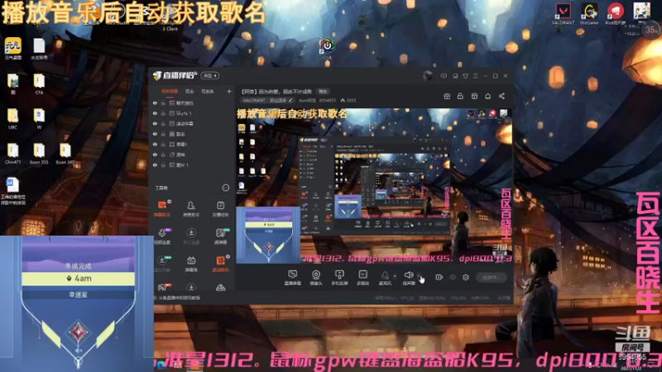Expand the dropdown arrow next to 扬声器
The width and height of the screenshot is (662, 372).
[419, 276]
